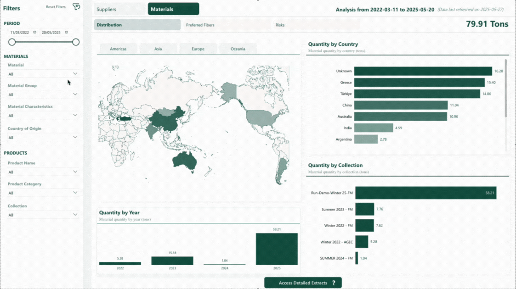516x289 pixels.
Task: Click the reset filters funnel icon
Action: tap(76, 6)
